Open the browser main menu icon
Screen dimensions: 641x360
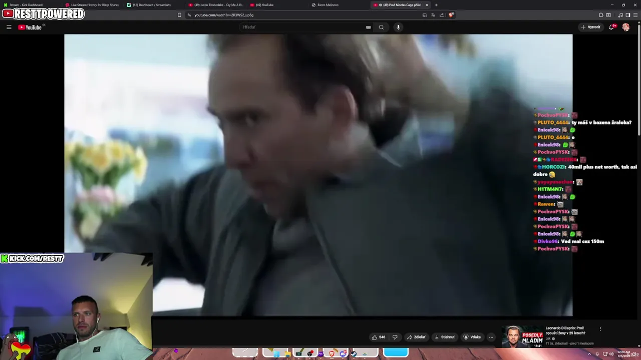[x=635, y=15]
